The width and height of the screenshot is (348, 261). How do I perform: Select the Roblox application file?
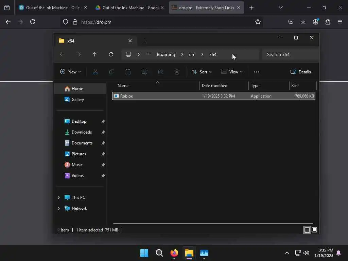tap(213, 96)
